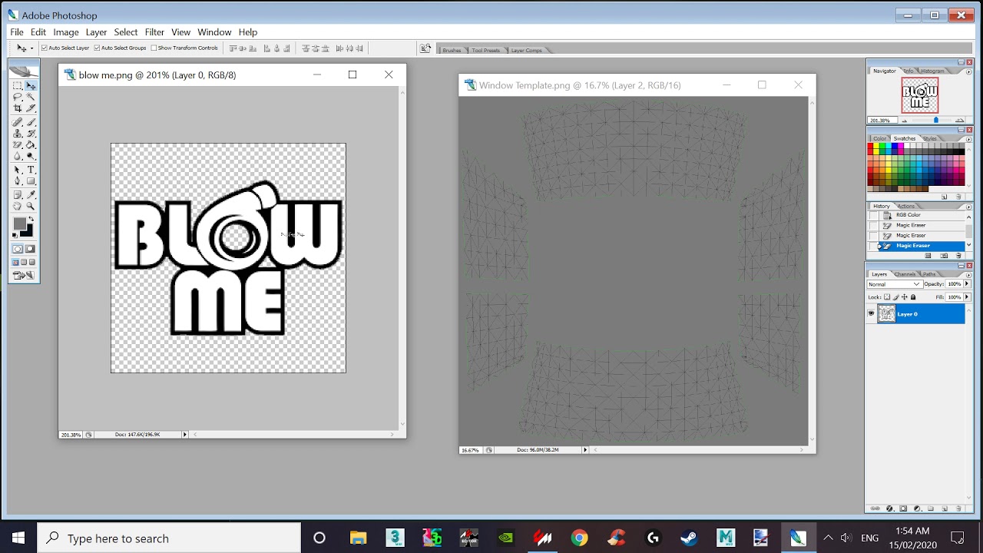Open blow me.png status bar info arrow

pyautogui.click(x=184, y=435)
